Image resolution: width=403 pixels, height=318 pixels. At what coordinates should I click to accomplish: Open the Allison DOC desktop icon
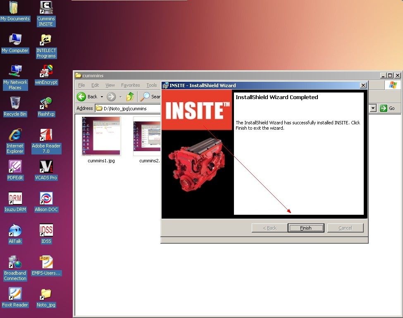pyautogui.click(x=46, y=199)
